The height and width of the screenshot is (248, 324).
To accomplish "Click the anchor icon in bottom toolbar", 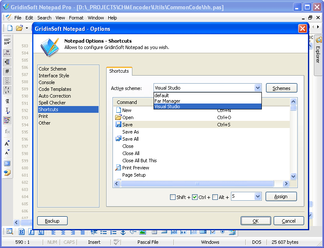I will (123, 232).
